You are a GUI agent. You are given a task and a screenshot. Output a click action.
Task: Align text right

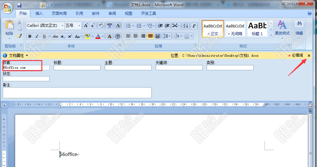[143, 36]
